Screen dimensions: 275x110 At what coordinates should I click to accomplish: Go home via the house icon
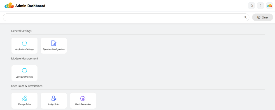(x=251, y=6)
